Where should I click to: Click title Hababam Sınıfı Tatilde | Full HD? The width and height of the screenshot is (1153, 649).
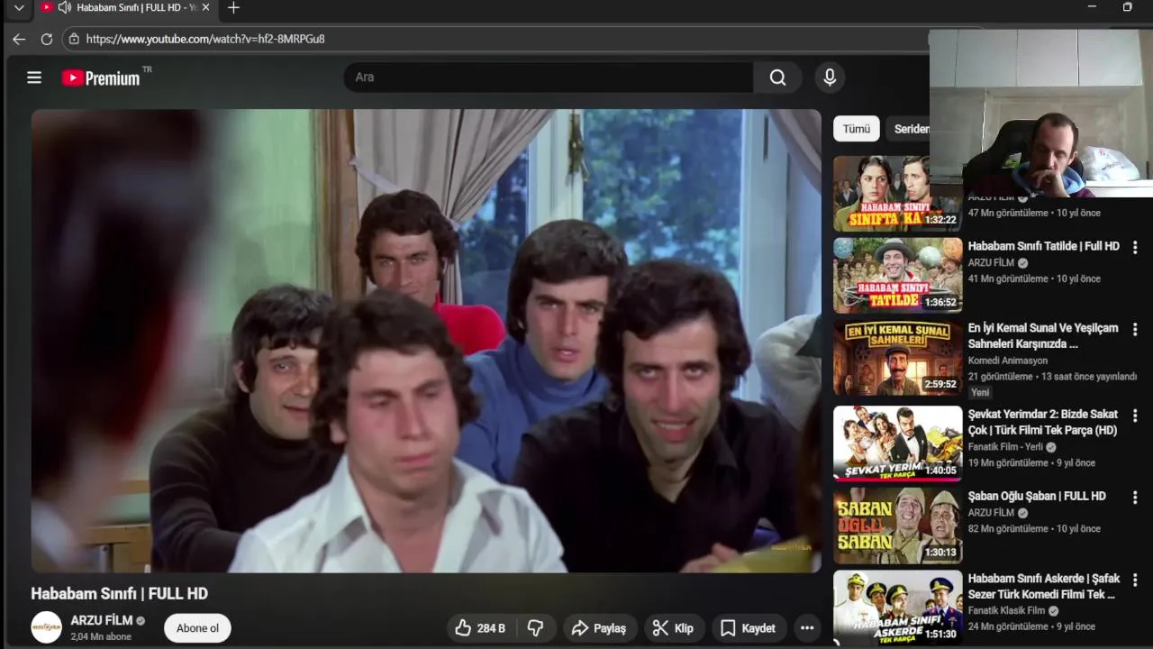[x=1043, y=246]
